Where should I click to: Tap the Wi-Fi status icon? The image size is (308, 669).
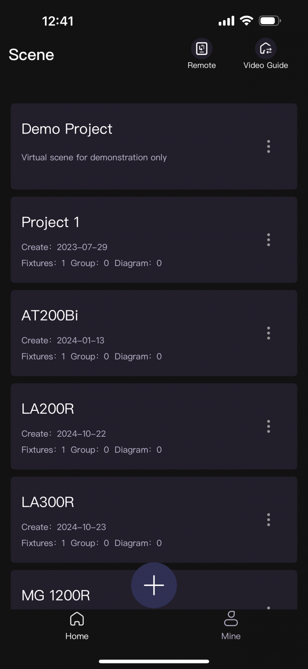point(247,21)
